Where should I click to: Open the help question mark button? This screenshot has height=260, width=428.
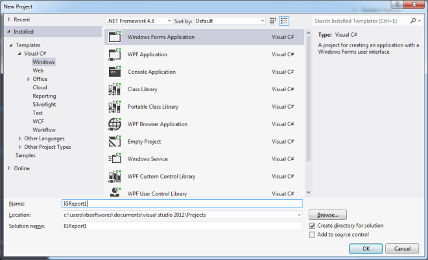[x=398, y=5]
